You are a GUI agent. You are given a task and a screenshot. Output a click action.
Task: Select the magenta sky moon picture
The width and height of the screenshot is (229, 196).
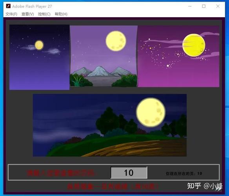(178, 56)
